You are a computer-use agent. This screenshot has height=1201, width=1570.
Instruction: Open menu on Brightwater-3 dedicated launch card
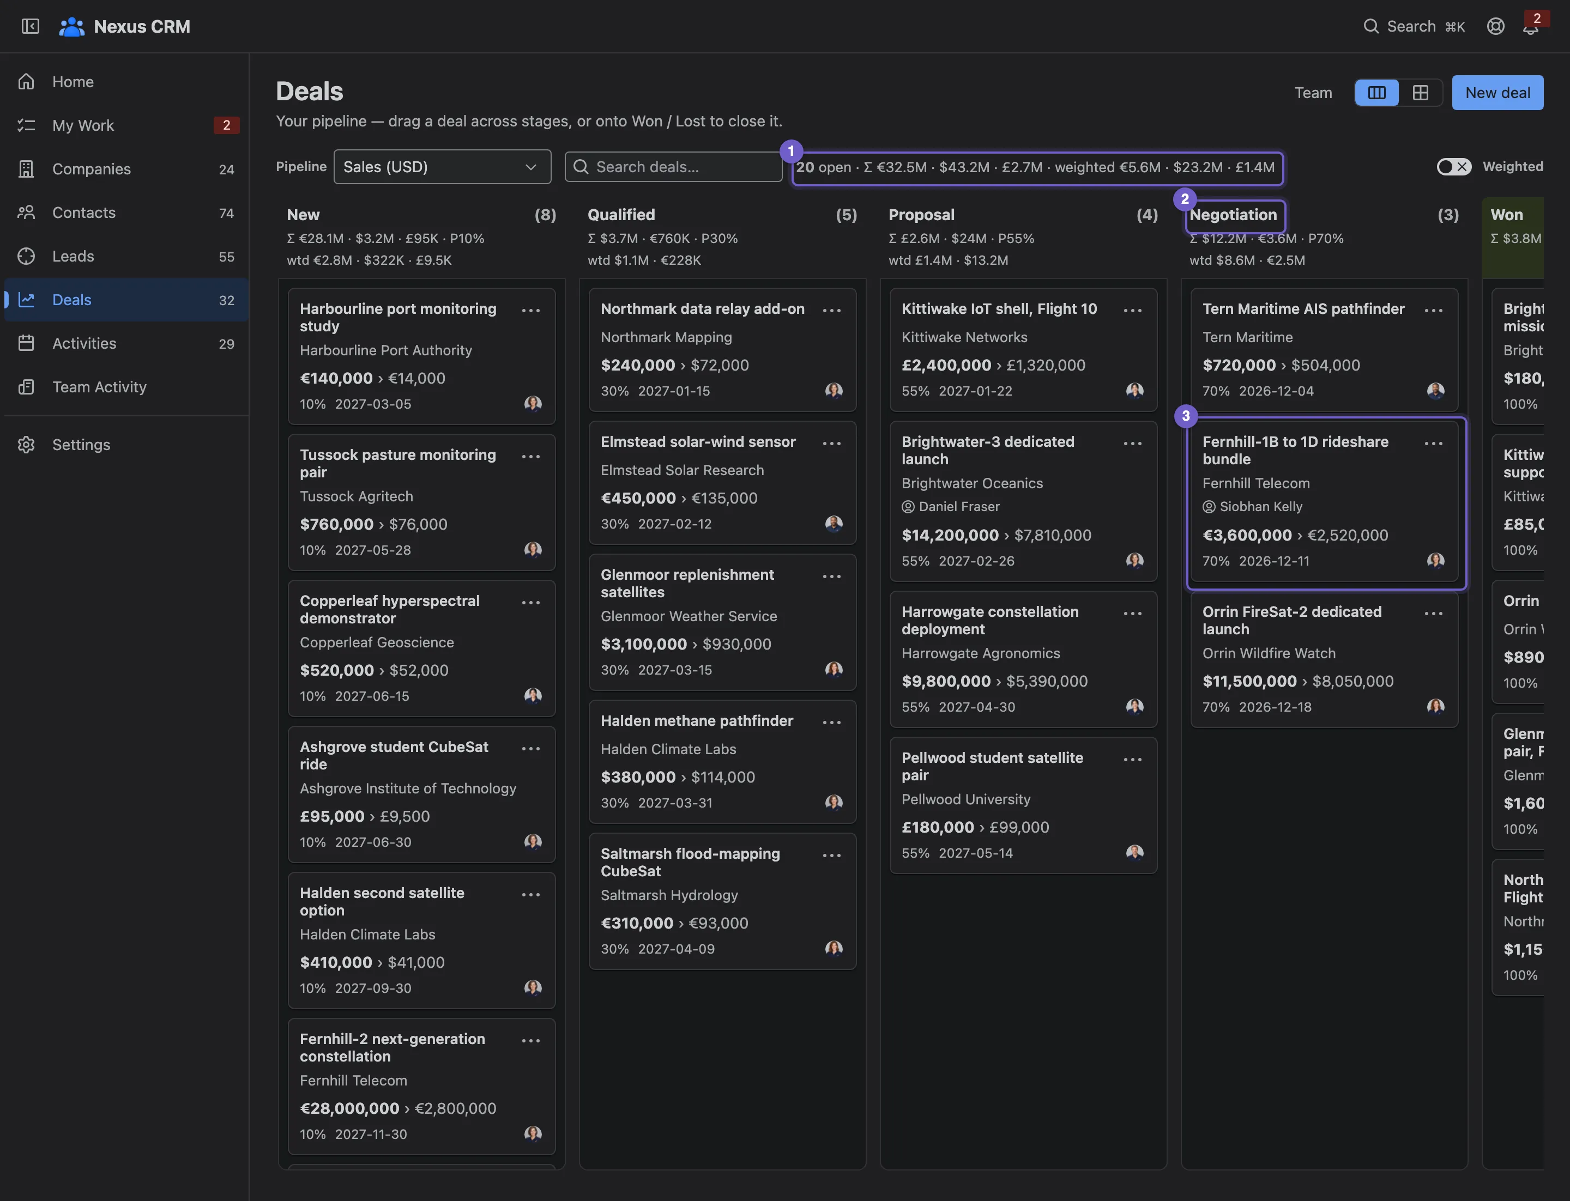click(x=1133, y=443)
